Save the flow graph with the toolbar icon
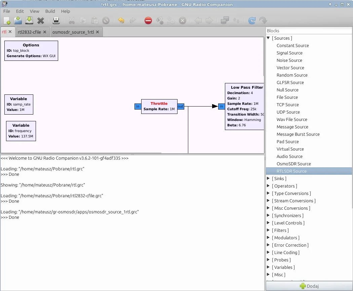Image resolution: width=353 pixels, height=291 pixels. [29, 21]
